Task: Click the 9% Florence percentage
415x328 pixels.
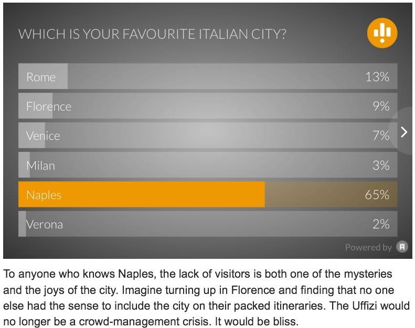Action: [380, 106]
